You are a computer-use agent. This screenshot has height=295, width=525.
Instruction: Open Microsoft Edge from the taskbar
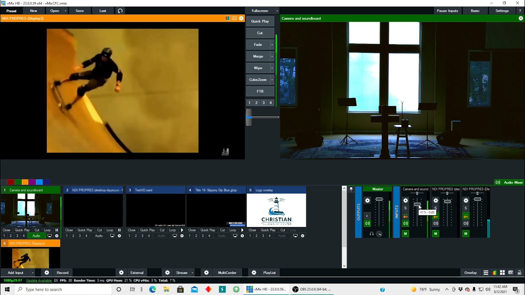(153, 289)
